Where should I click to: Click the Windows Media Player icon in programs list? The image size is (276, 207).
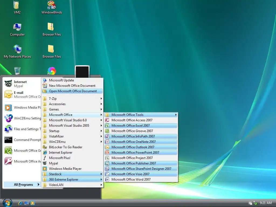pyautogui.click(x=45, y=169)
